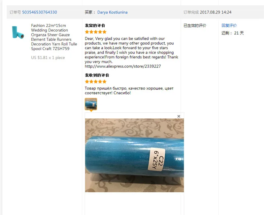Close the enlarged review photo
264x215 pixels.
tap(179, 116)
